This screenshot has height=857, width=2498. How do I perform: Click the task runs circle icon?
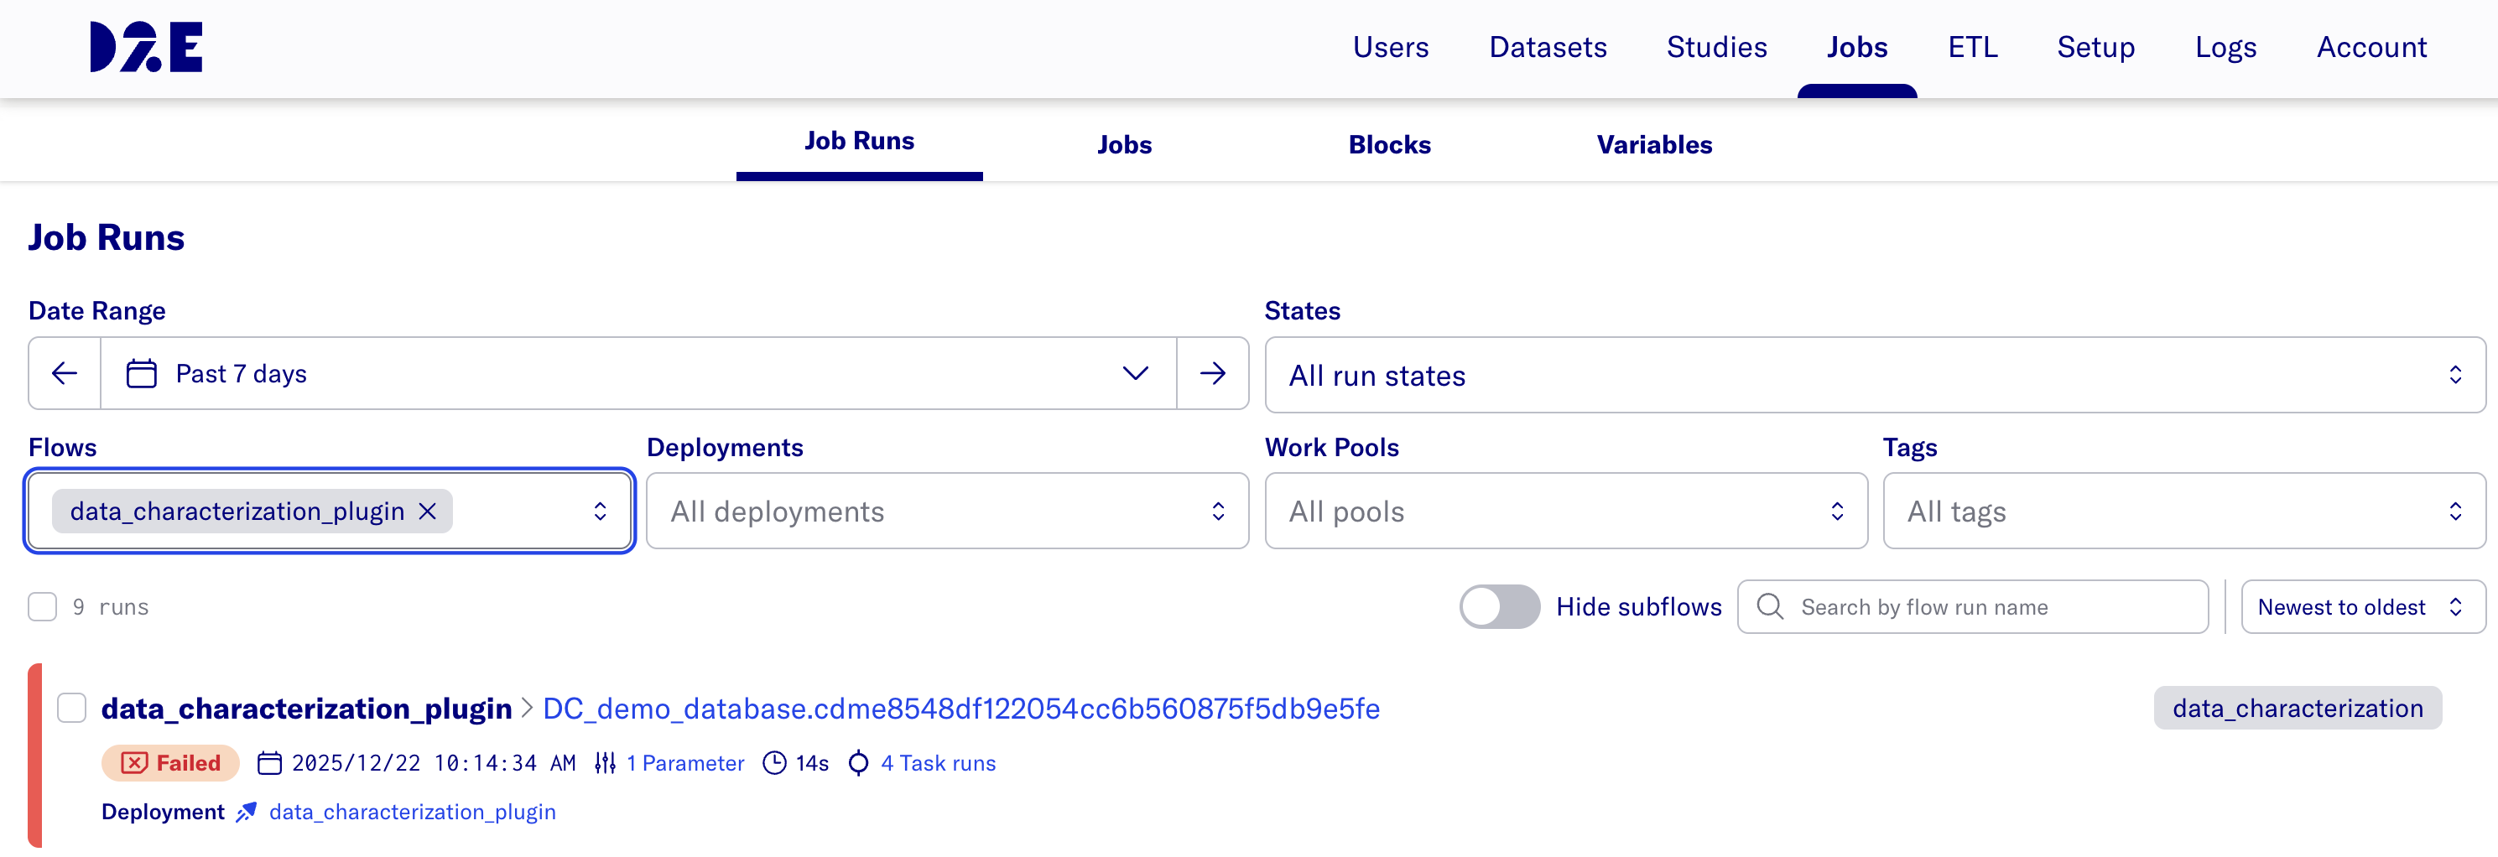(x=858, y=763)
